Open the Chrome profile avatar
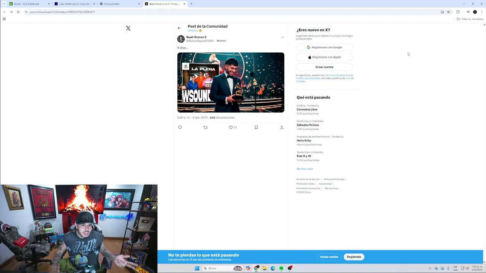Viewport: 486px width, 273px height. coord(475,12)
